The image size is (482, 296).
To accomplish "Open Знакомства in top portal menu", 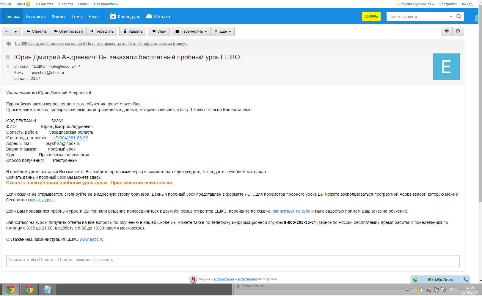I will point(44,4).
